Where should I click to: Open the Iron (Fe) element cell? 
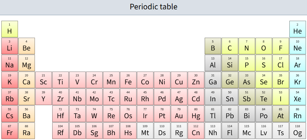click(x=128, y=80)
